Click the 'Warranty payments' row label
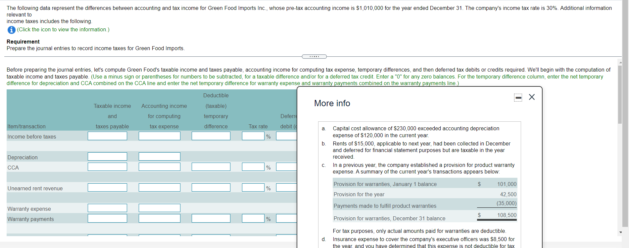The width and height of the screenshot is (629, 248). [30, 219]
